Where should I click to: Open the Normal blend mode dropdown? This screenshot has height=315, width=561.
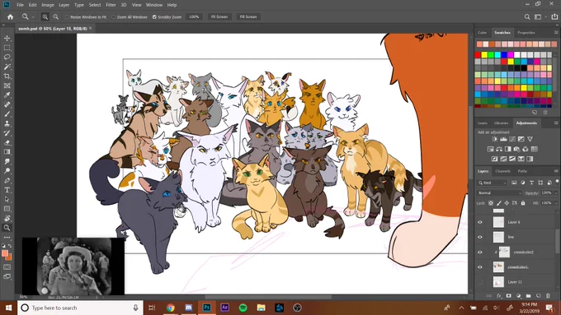pos(499,193)
